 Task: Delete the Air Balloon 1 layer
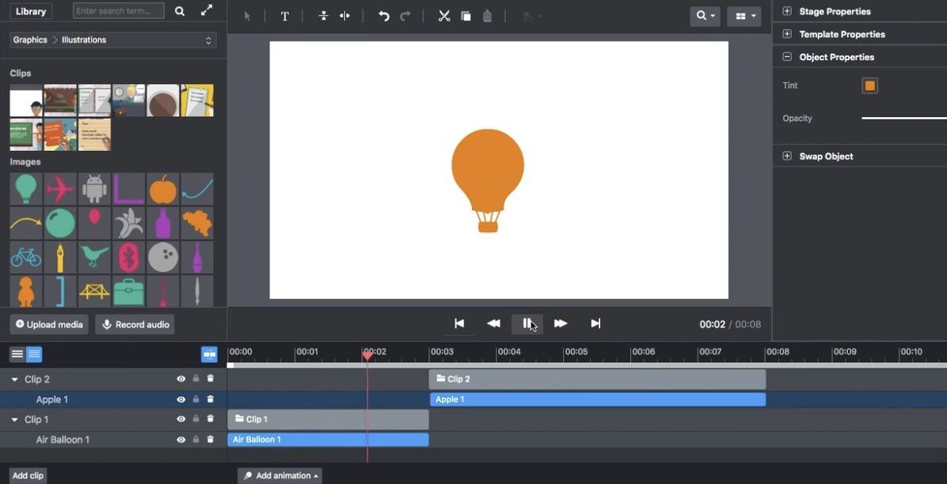[x=210, y=440]
